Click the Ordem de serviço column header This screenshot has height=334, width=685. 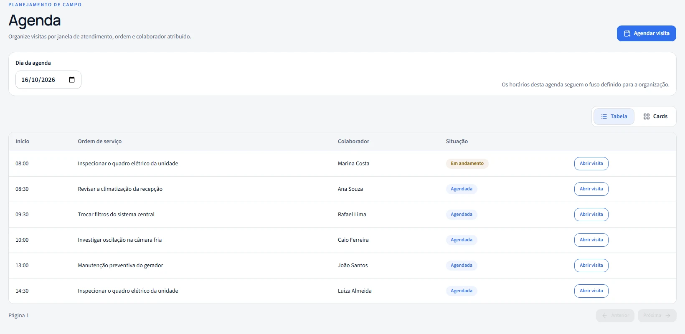click(x=100, y=142)
